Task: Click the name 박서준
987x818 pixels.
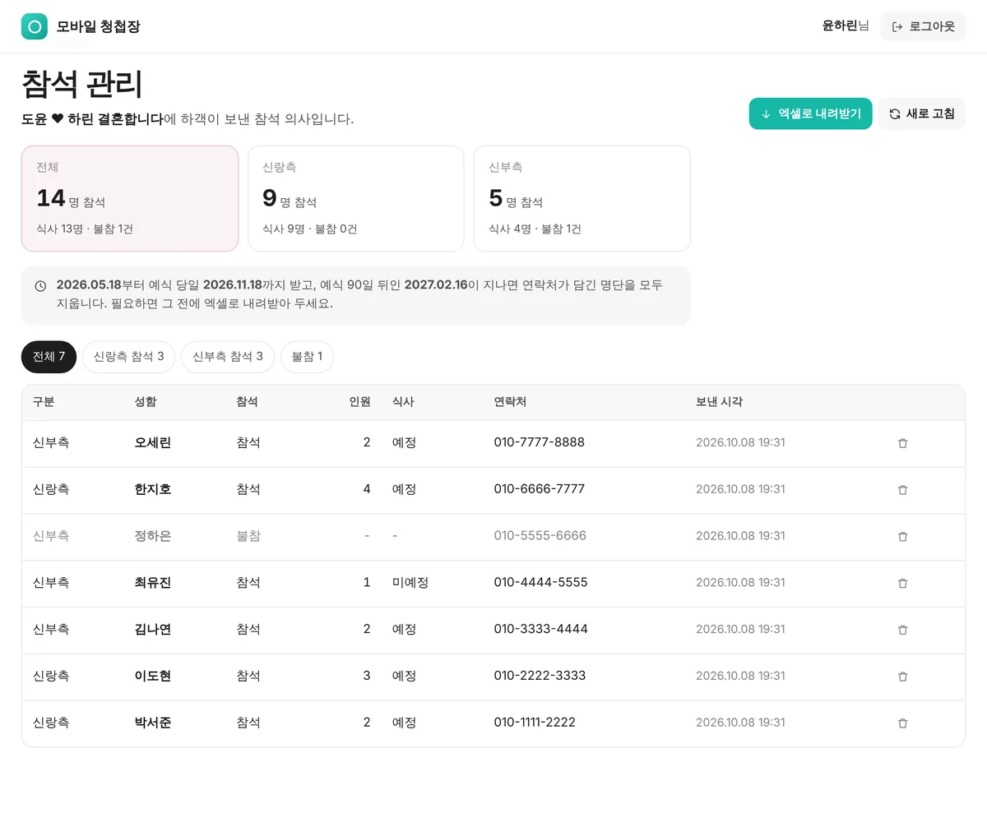Action: tap(153, 723)
